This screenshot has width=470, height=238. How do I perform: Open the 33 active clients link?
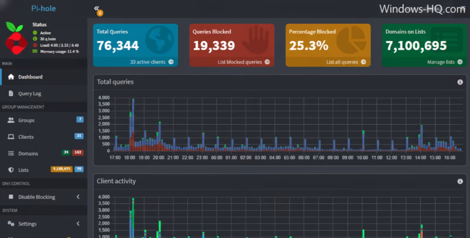point(148,62)
